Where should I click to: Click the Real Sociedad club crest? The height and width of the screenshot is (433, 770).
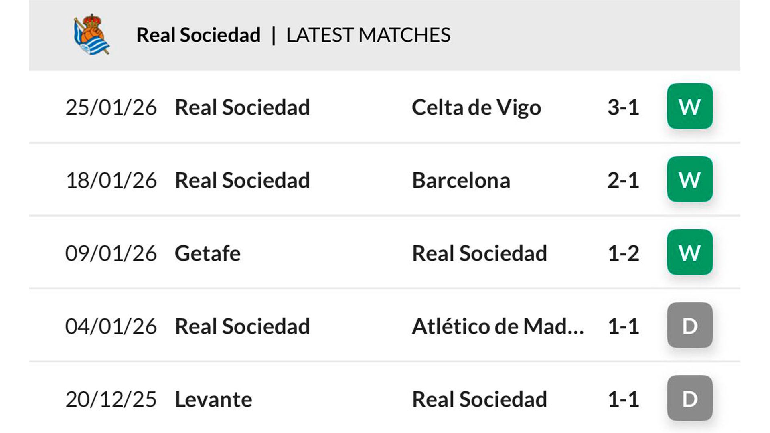coord(92,34)
